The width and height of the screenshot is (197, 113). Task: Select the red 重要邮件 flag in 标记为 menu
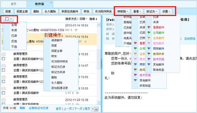coord(149,27)
